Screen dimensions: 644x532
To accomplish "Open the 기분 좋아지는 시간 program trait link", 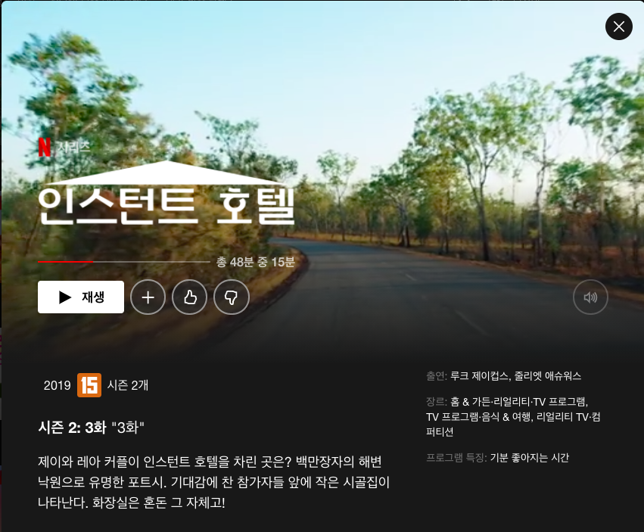I will pyautogui.click(x=530, y=458).
